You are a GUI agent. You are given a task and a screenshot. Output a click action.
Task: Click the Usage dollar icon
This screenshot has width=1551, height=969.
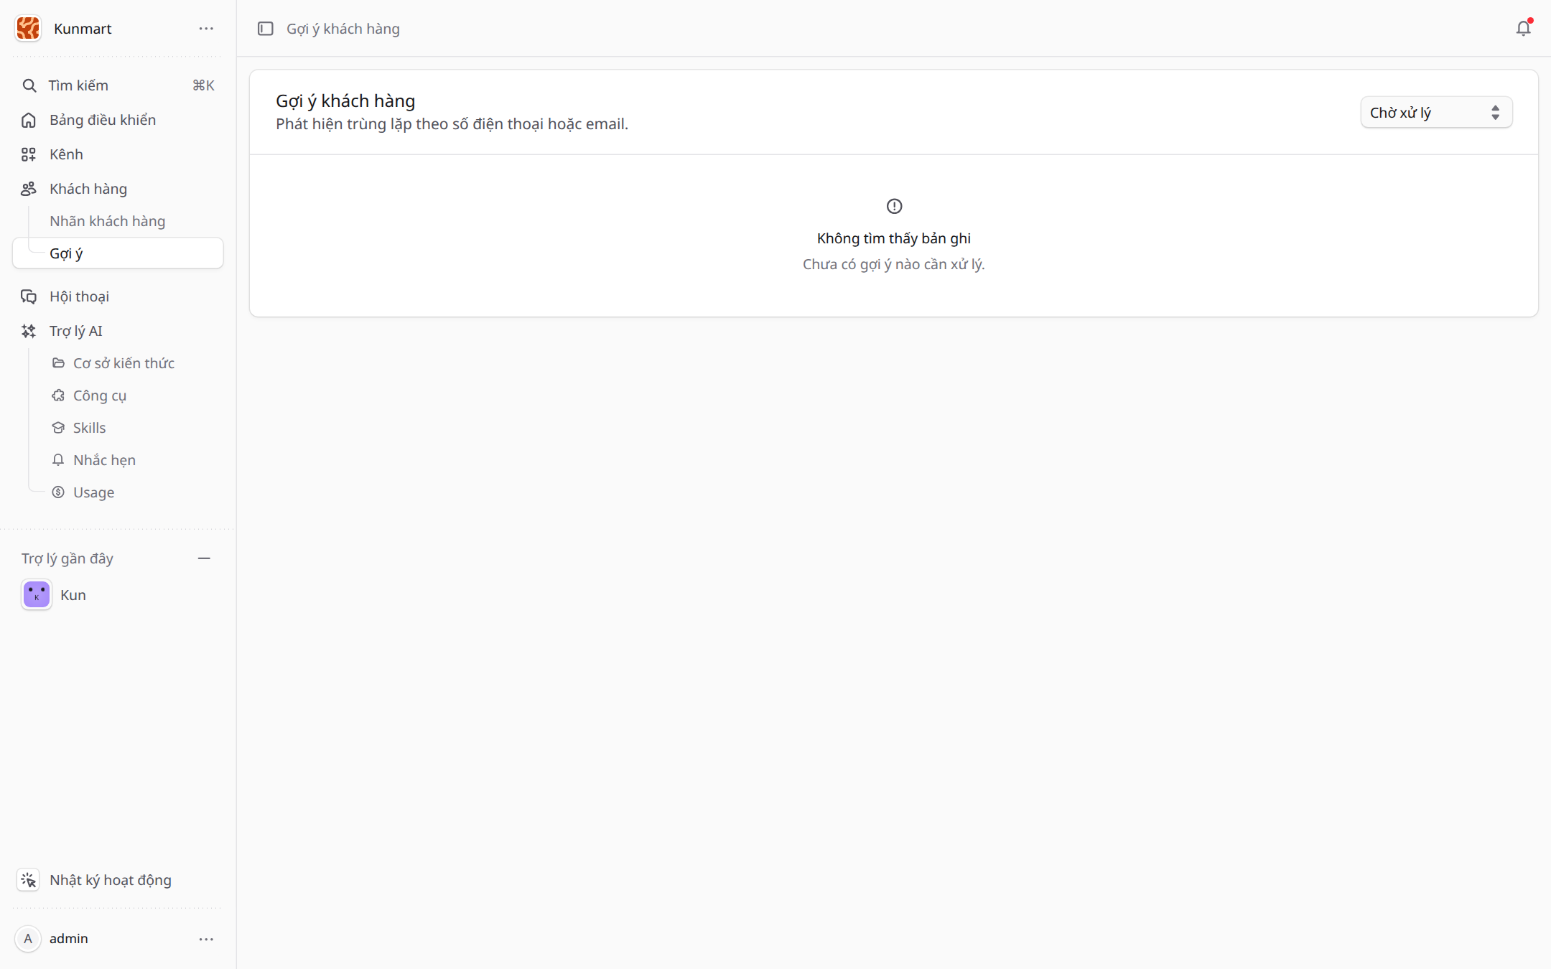(x=58, y=492)
